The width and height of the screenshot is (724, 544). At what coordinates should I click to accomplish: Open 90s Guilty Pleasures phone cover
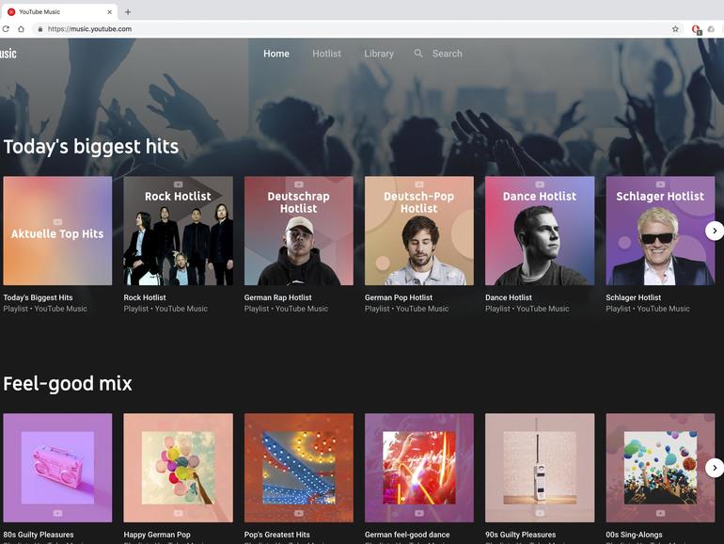point(540,468)
